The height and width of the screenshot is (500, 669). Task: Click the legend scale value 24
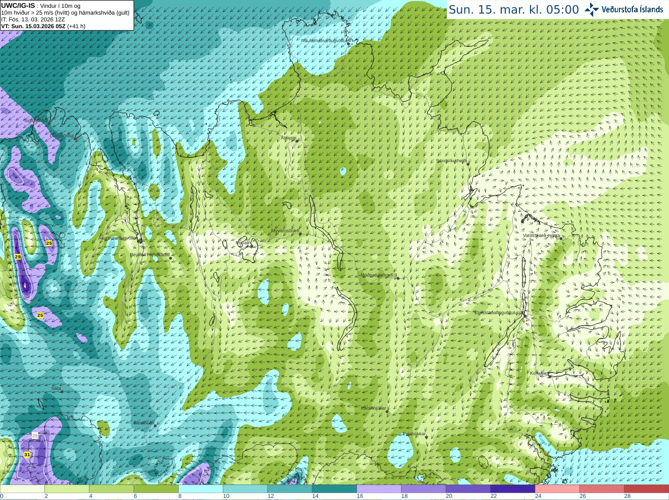tap(538, 496)
